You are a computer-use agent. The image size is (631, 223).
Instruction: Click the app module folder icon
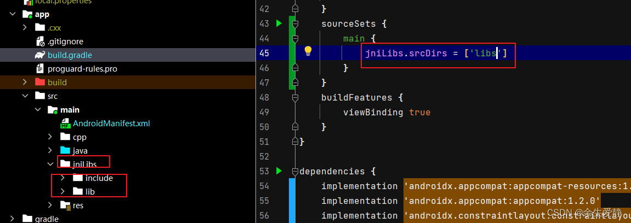pos(27,14)
